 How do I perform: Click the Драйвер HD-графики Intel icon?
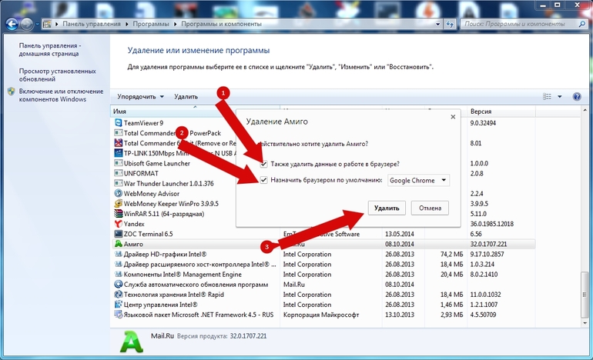point(119,254)
